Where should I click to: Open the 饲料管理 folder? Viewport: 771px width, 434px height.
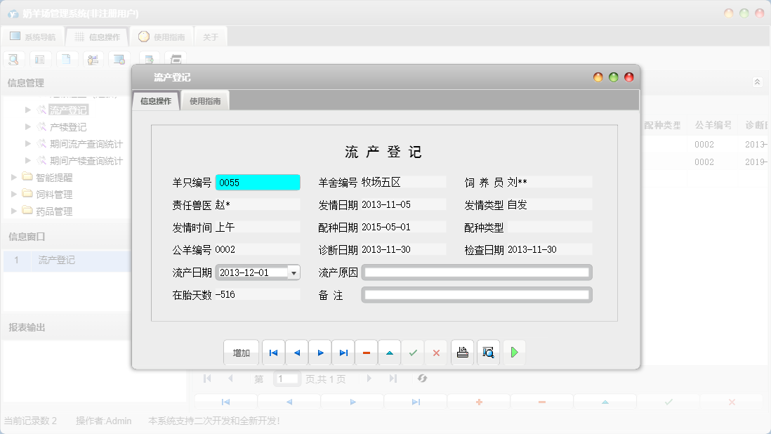[x=54, y=195]
